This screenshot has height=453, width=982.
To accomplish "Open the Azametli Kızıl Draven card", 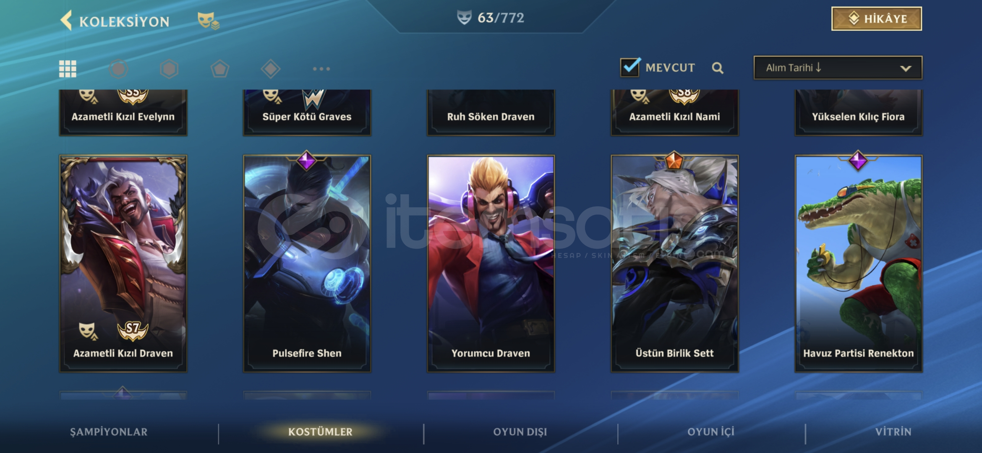I will pos(123,263).
